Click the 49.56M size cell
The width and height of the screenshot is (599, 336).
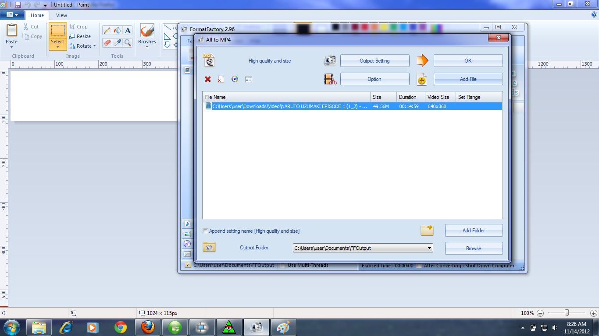tap(381, 106)
